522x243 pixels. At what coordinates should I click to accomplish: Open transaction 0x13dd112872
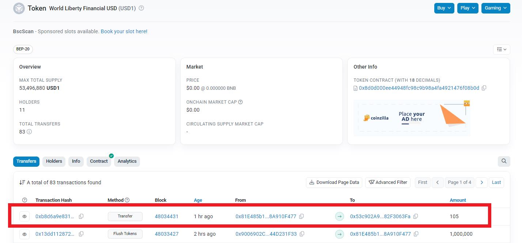55,234
